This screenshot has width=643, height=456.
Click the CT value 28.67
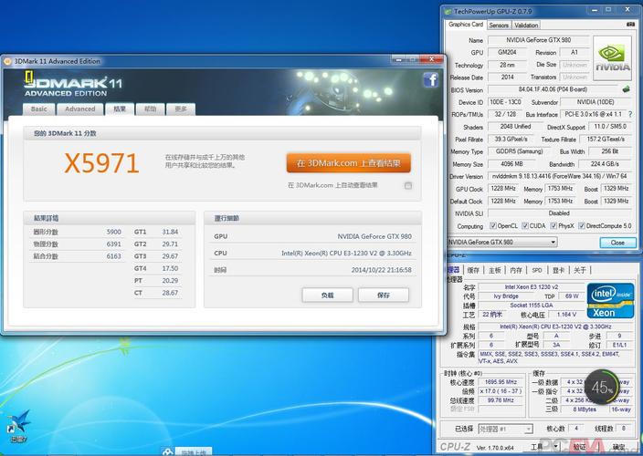(170, 293)
